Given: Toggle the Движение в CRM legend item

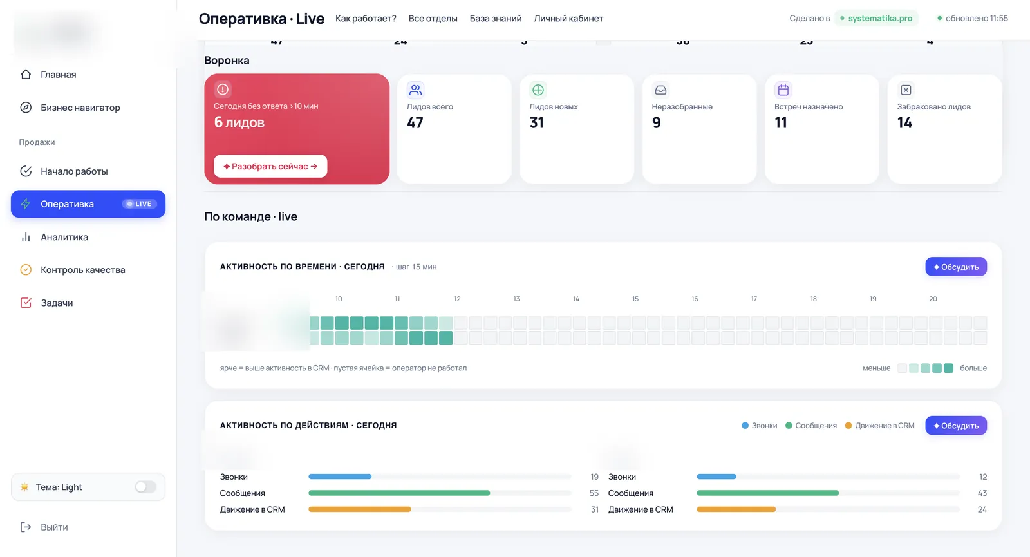Looking at the screenshot, I should pos(879,426).
